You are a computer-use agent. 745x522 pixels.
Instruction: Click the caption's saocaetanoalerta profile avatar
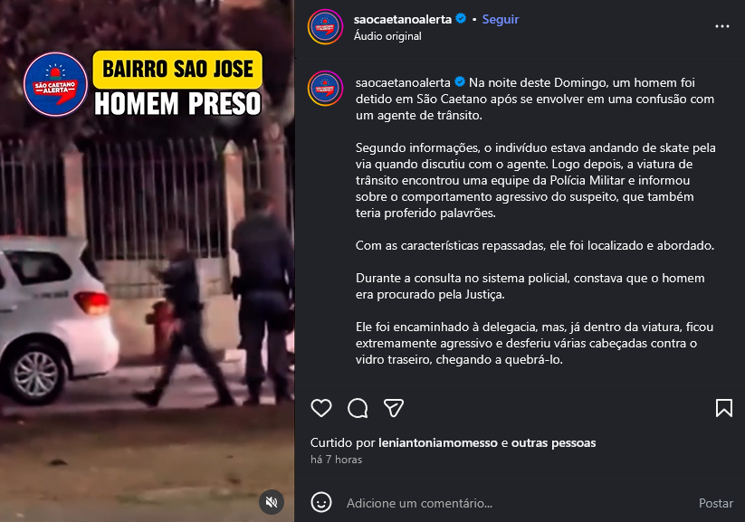[x=325, y=89]
